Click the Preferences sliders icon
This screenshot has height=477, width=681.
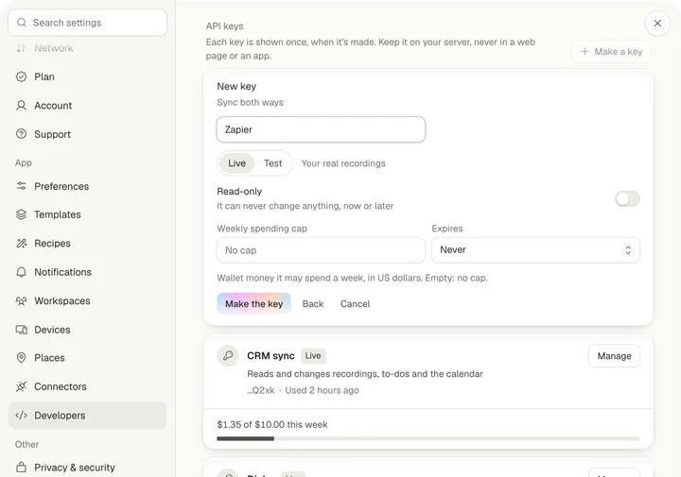[x=21, y=186]
